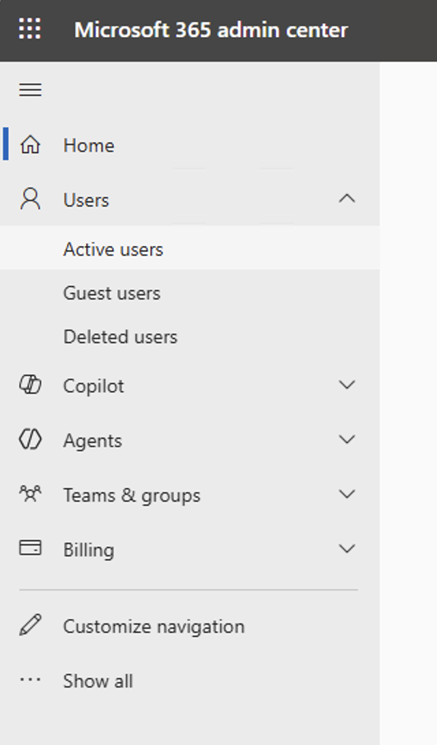
Task: Collapse navigation with the hamburger icon
Action: tap(30, 90)
